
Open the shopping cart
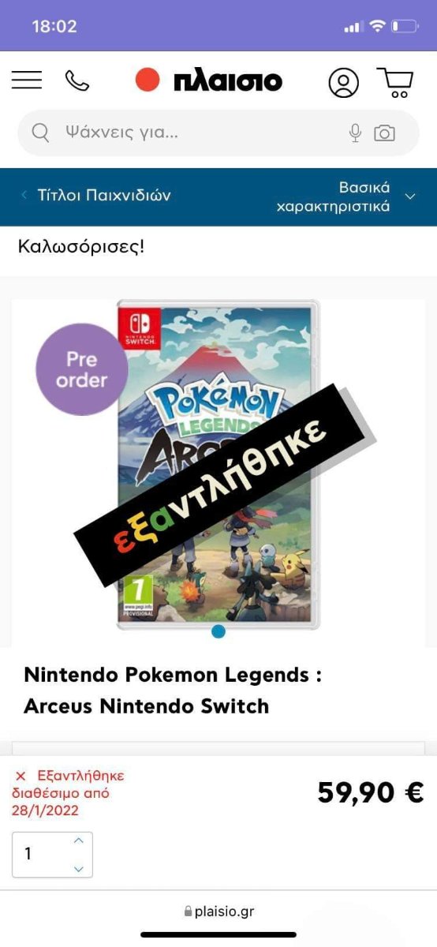[x=395, y=82]
